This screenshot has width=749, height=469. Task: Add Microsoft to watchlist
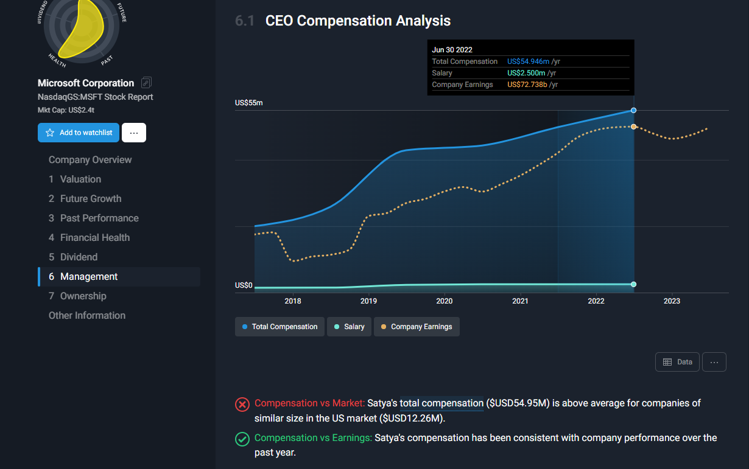click(78, 133)
